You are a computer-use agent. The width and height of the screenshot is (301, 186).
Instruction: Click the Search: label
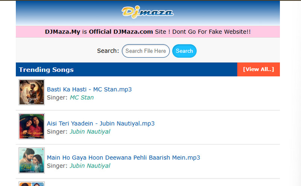click(x=108, y=51)
